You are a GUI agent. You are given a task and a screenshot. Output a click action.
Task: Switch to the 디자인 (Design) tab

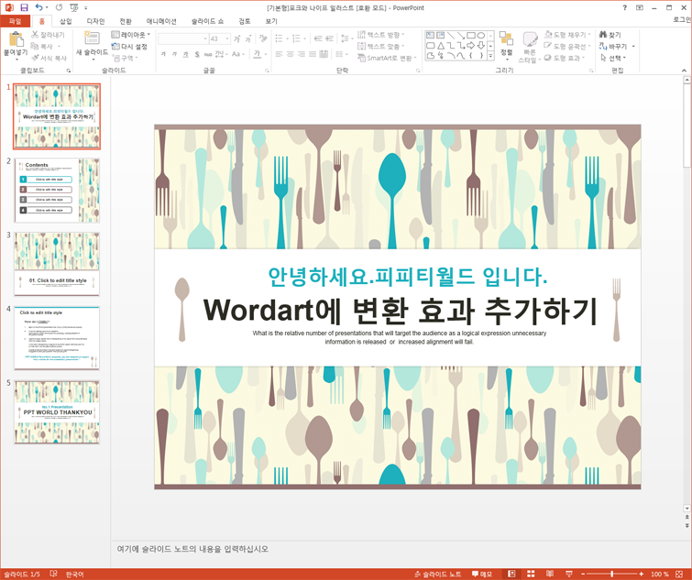pyautogui.click(x=95, y=21)
